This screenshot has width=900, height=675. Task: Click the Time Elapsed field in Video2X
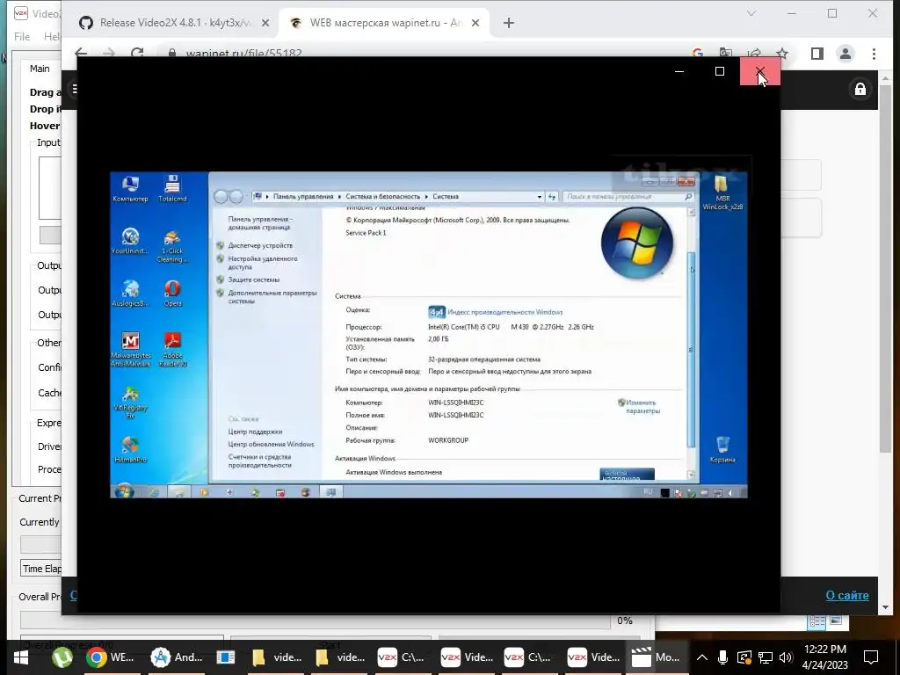(40, 569)
